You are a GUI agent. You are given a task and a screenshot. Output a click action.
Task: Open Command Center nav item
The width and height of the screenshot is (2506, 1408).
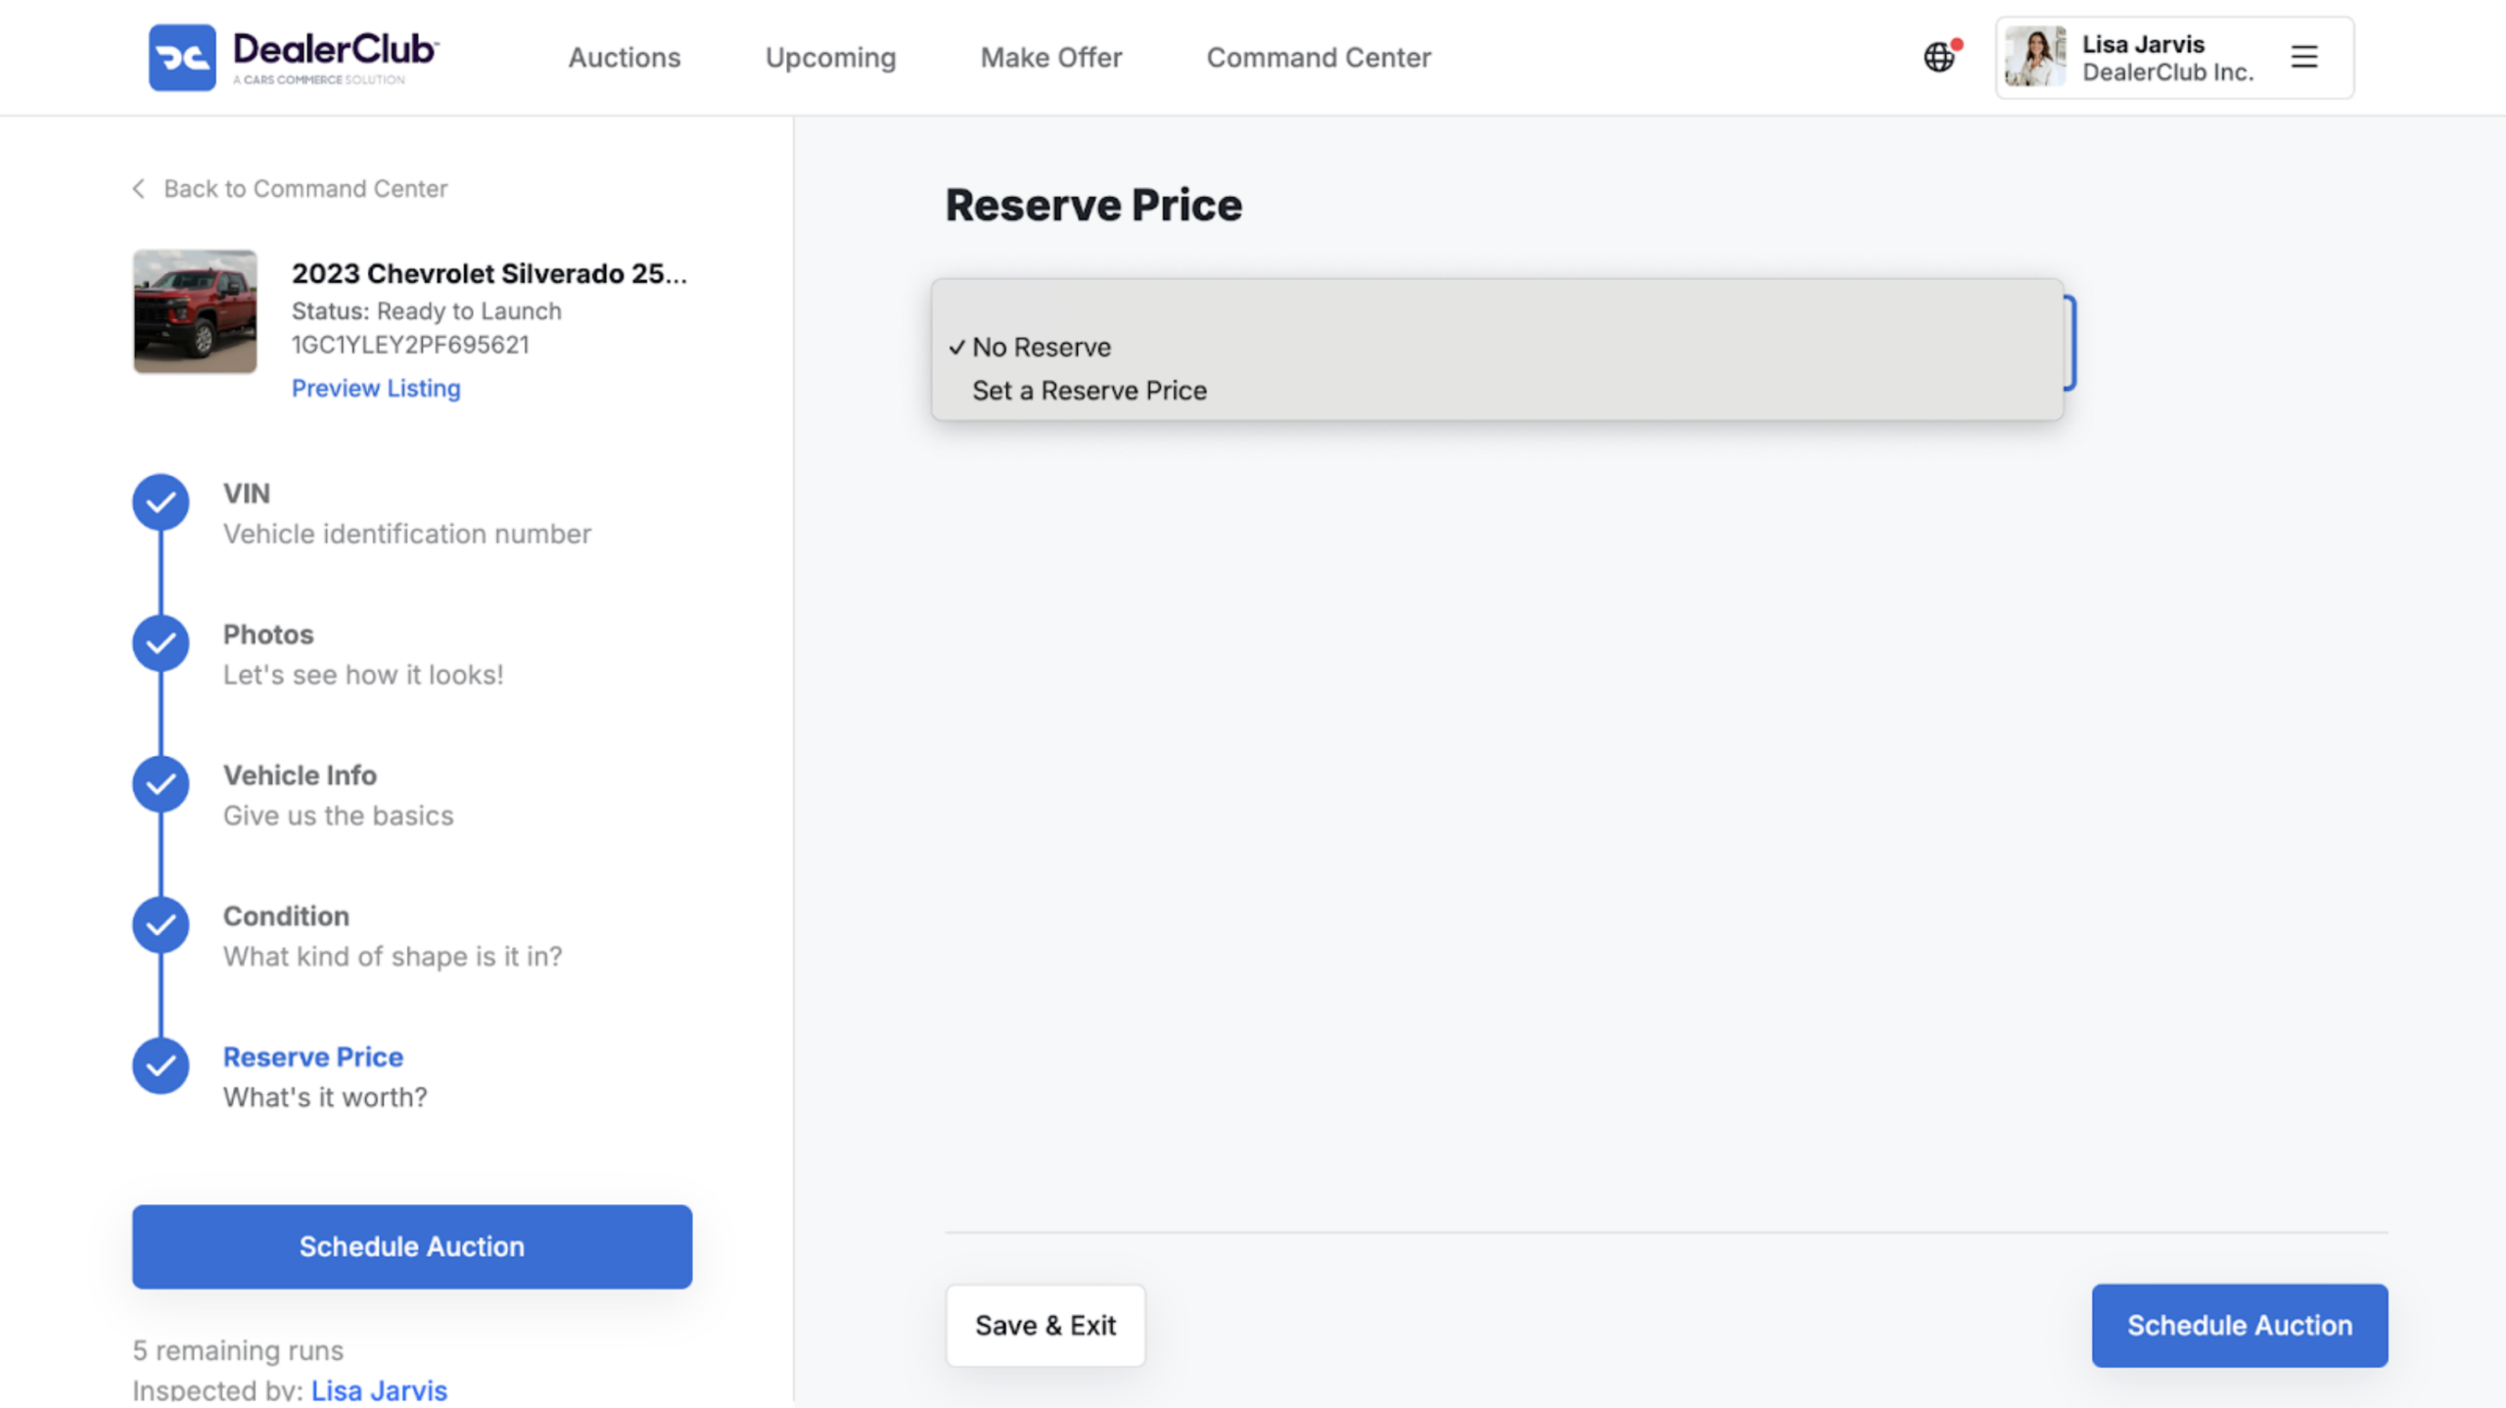point(1319,58)
